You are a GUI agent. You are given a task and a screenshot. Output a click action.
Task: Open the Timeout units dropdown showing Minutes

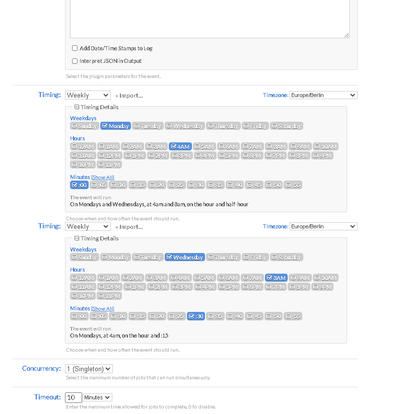pyautogui.click(x=97, y=397)
